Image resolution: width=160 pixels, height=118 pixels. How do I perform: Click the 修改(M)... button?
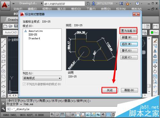(x=129, y=44)
